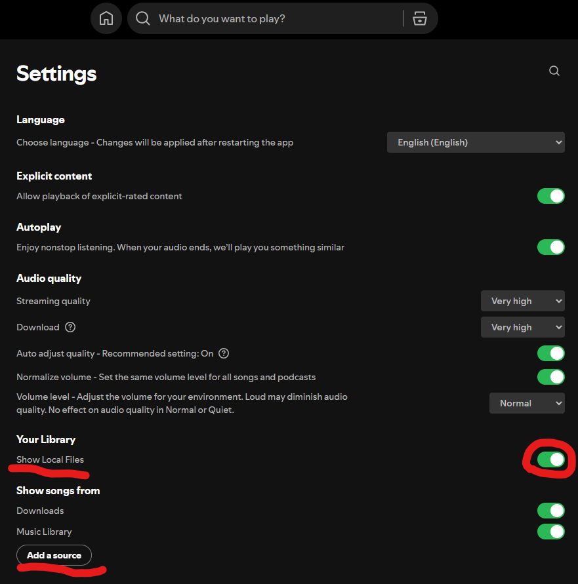
Task: Click help icon next to Download
Action: pyautogui.click(x=70, y=327)
